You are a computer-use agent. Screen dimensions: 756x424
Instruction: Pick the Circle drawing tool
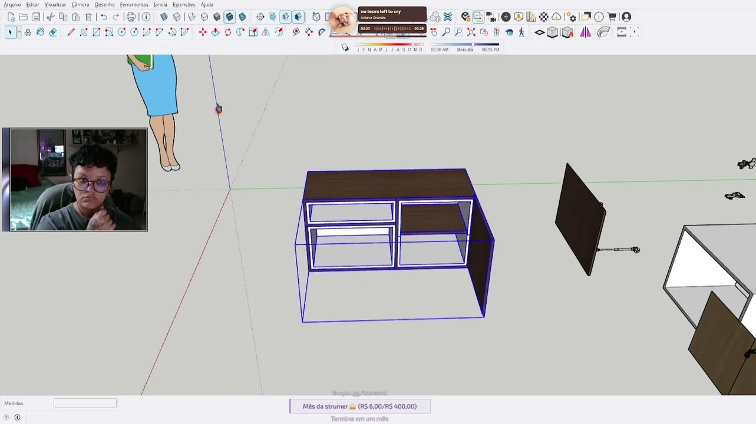[x=121, y=32]
